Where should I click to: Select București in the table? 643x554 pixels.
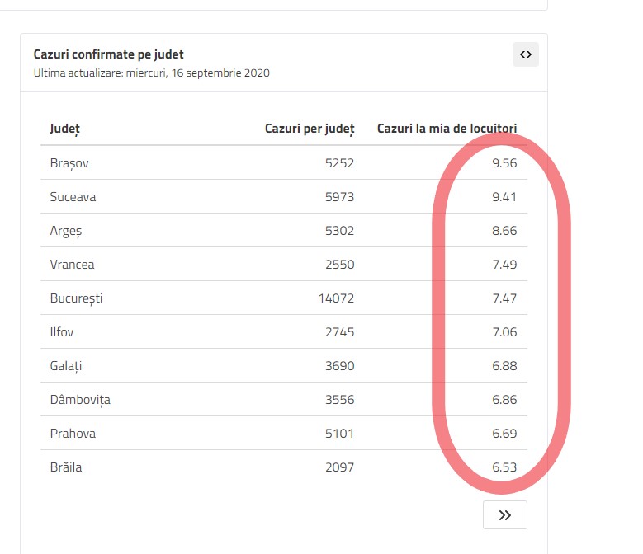pyautogui.click(x=76, y=298)
